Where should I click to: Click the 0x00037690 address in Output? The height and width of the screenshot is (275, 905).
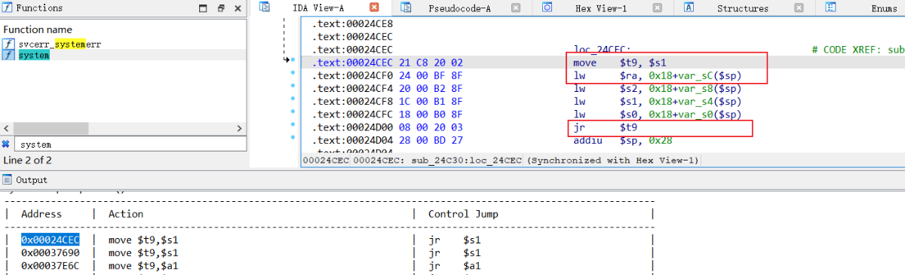[x=50, y=252]
